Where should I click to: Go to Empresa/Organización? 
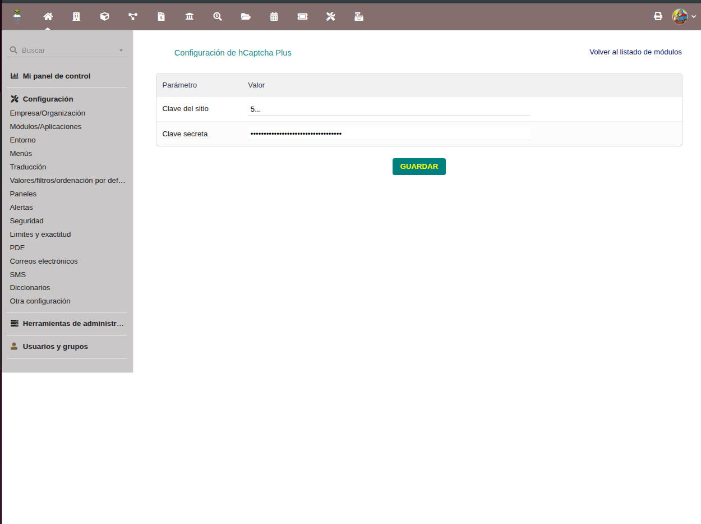[x=48, y=113]
